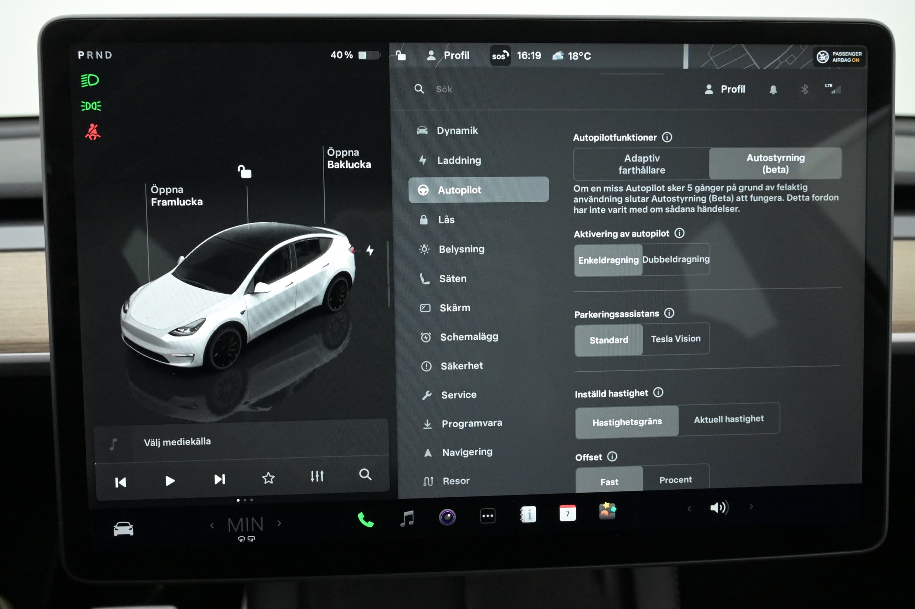Viewport: 915px width, 609px height.
Task: Favorite the media with the star icon
Action: [x=268, y=478]
